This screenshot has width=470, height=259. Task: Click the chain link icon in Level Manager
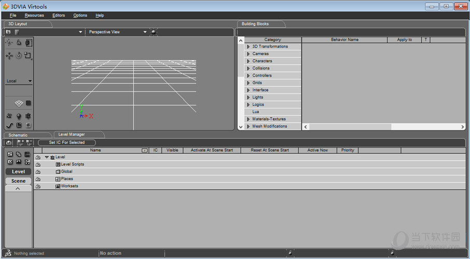point(19,154)
